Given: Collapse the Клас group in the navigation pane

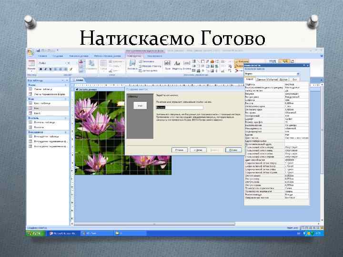Looking at the screenshot, I should (66, 99).
